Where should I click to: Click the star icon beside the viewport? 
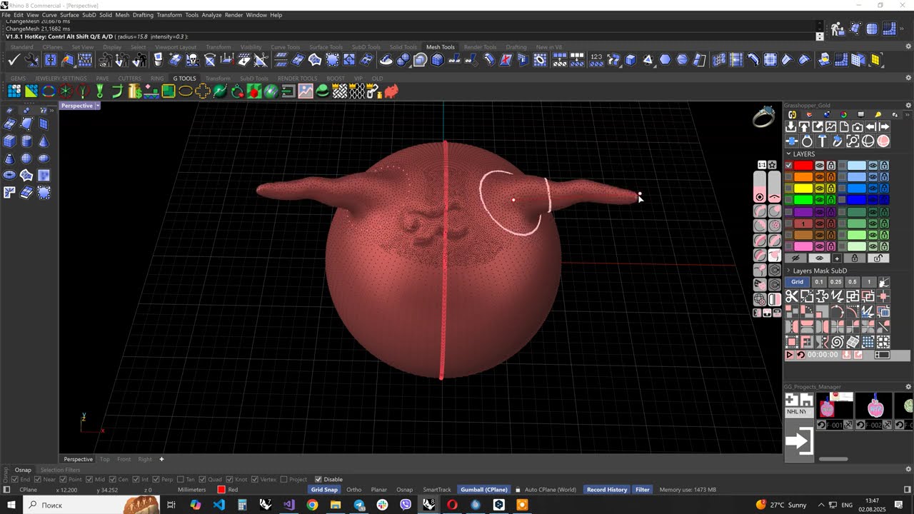772,165
